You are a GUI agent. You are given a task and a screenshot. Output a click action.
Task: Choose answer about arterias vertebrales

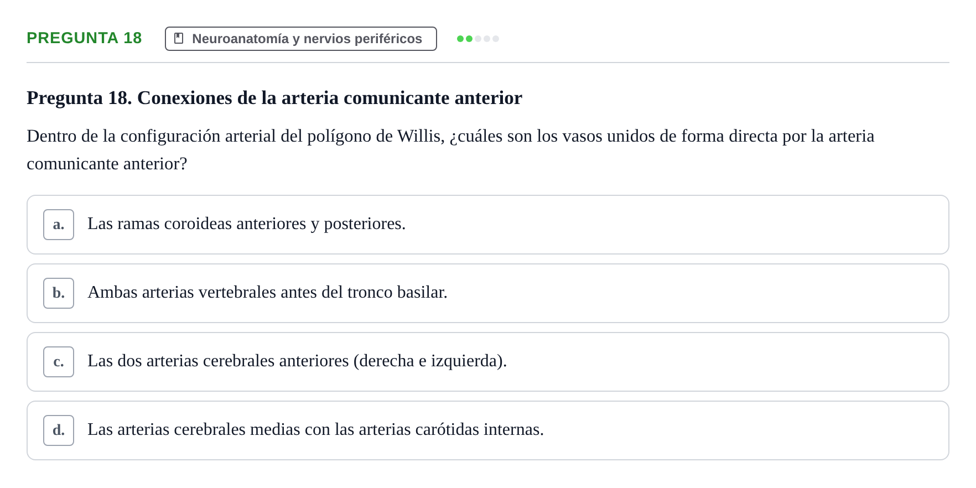[x=488, y=293]
